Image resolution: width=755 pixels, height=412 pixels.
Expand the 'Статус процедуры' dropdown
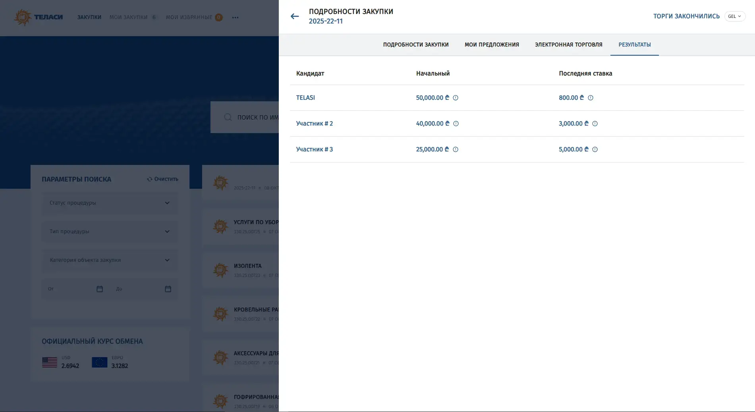[x=110, y=203]
